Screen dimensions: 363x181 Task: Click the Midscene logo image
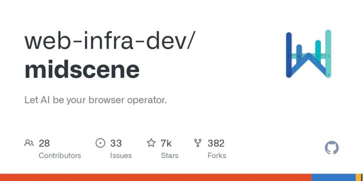(308, 54)
